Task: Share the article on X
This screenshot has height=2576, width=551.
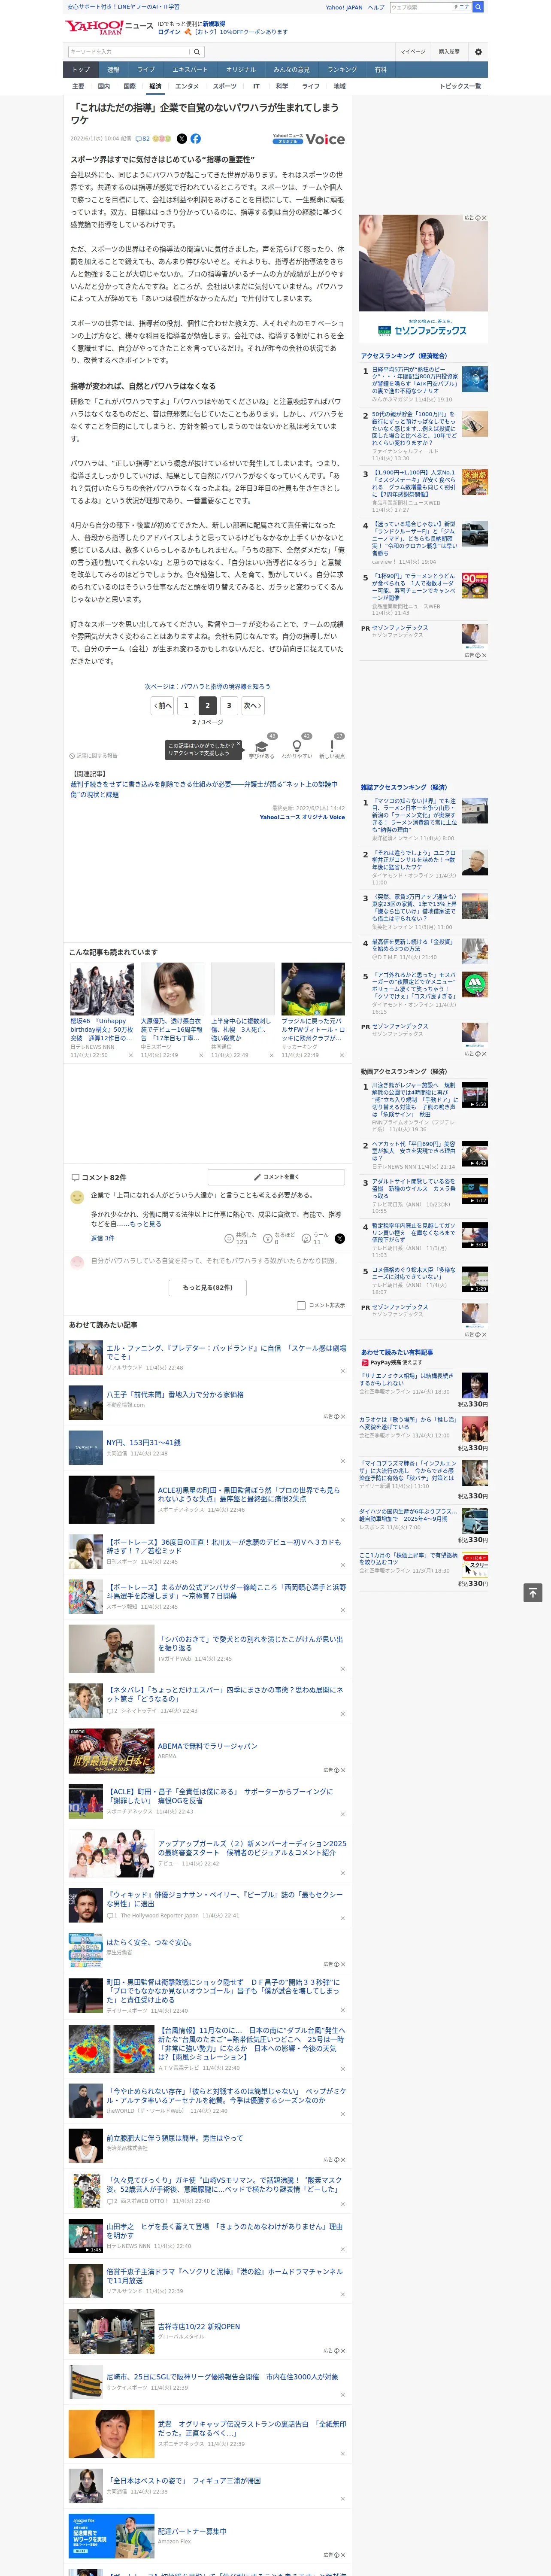Action: [x=182, y=139]
